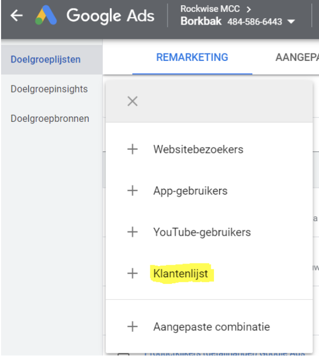Close the list type popup
Viewport: 319px width, 356px height.
[x=132, y=101]
